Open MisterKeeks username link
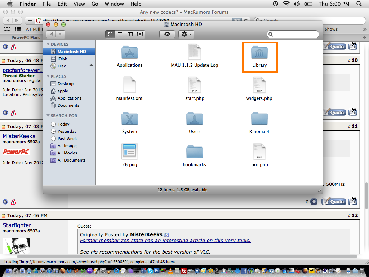Image resolution: width=369 pixels, height=277 pixels. [19, 136]
